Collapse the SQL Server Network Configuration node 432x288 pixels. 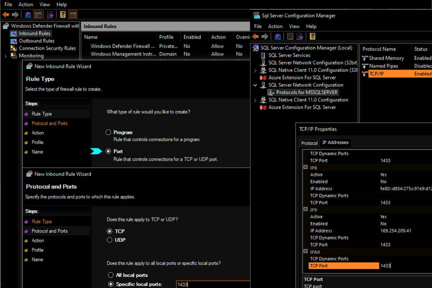coord(255,85)
